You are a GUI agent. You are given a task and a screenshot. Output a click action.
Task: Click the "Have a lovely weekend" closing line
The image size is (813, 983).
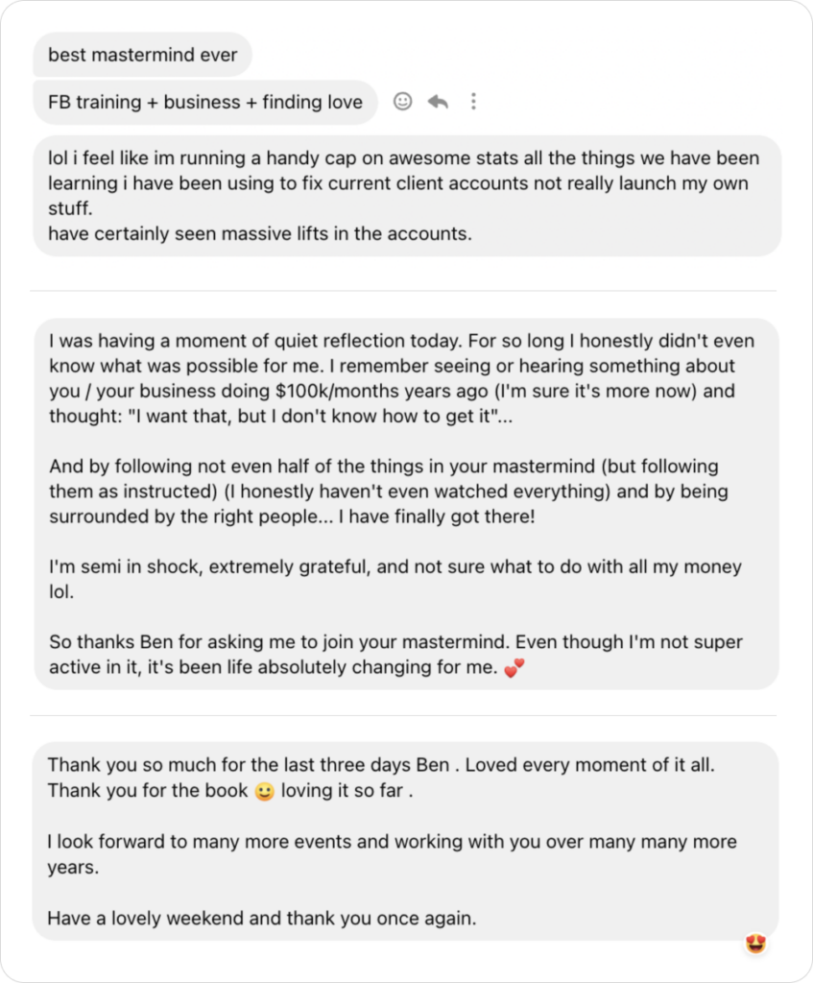[261, 918]
